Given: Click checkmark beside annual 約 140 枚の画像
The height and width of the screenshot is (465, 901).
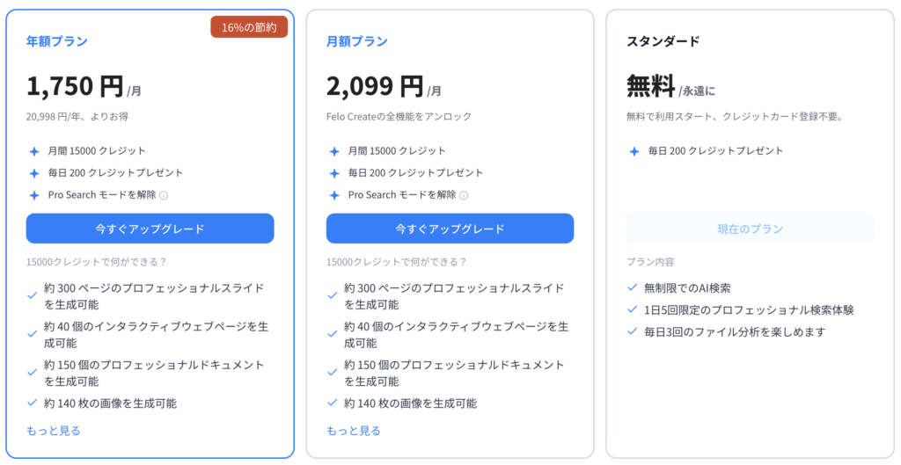Looking at the screenshot, I should click(x=33, y=403).
